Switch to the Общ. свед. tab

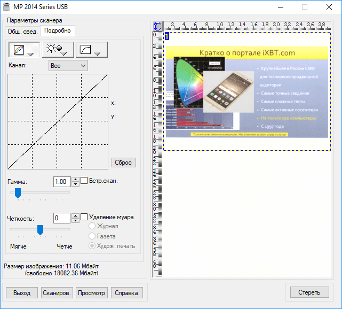[x=22, y=32]
